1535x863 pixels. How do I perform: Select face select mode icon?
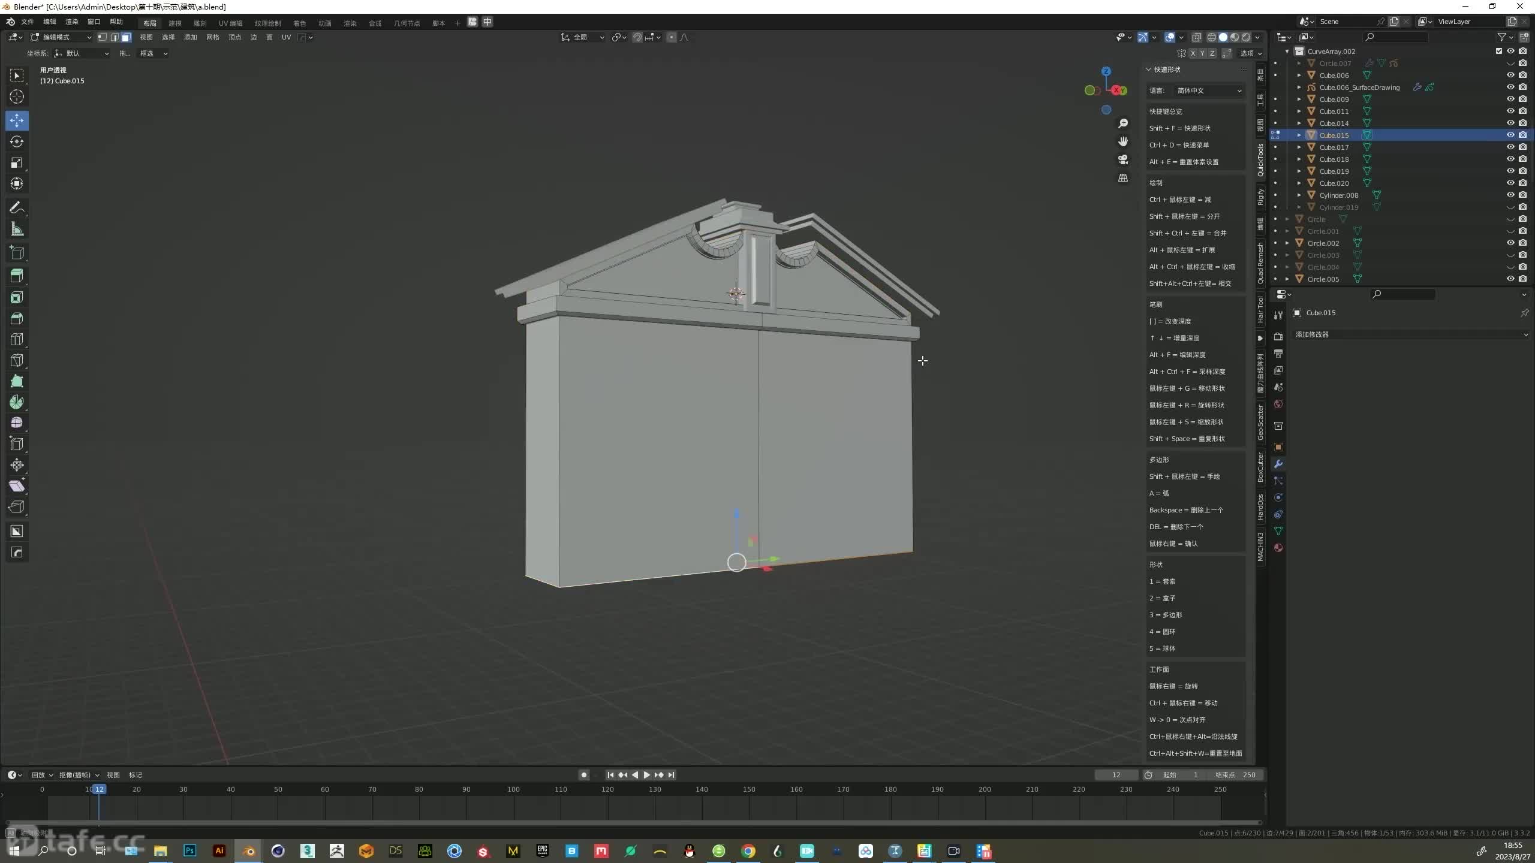click(x=126, y=37)
